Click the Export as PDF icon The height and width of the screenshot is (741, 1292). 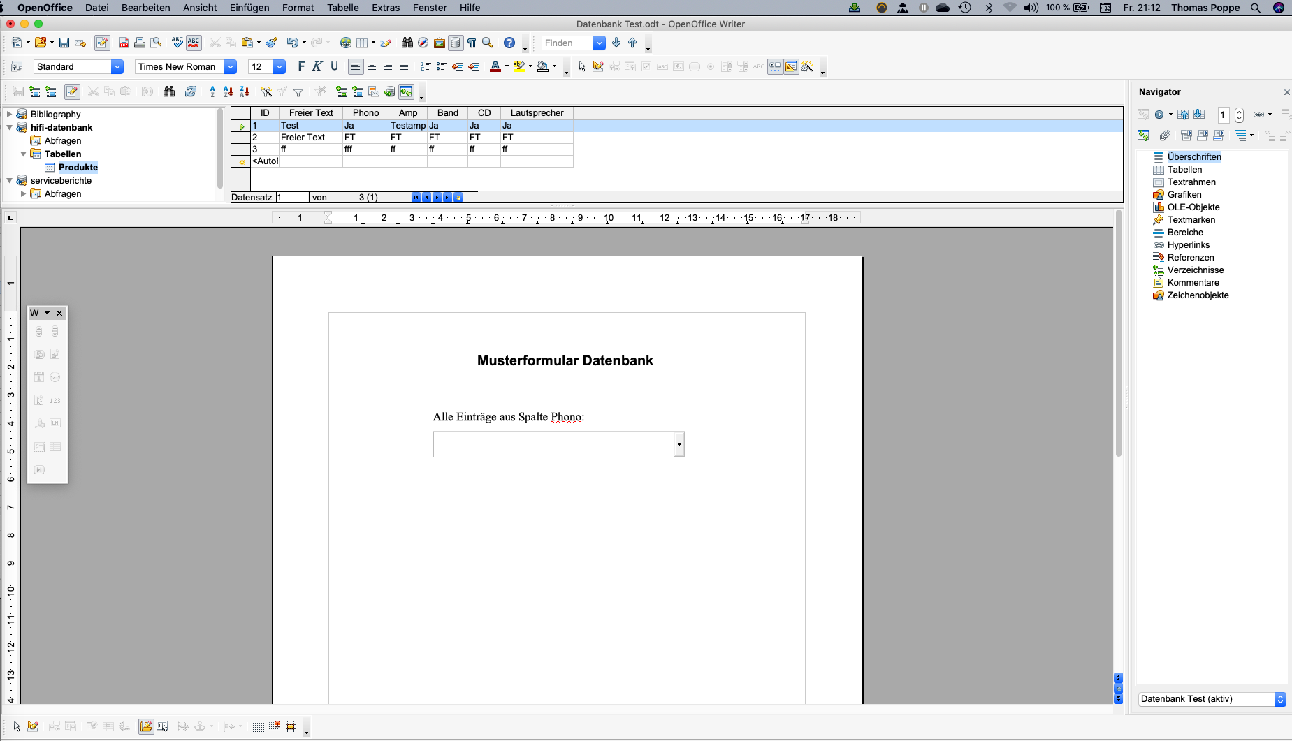(124, 43)
